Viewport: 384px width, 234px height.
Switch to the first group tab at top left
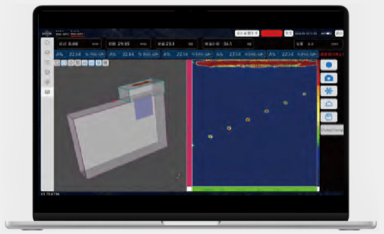[62, 33]
